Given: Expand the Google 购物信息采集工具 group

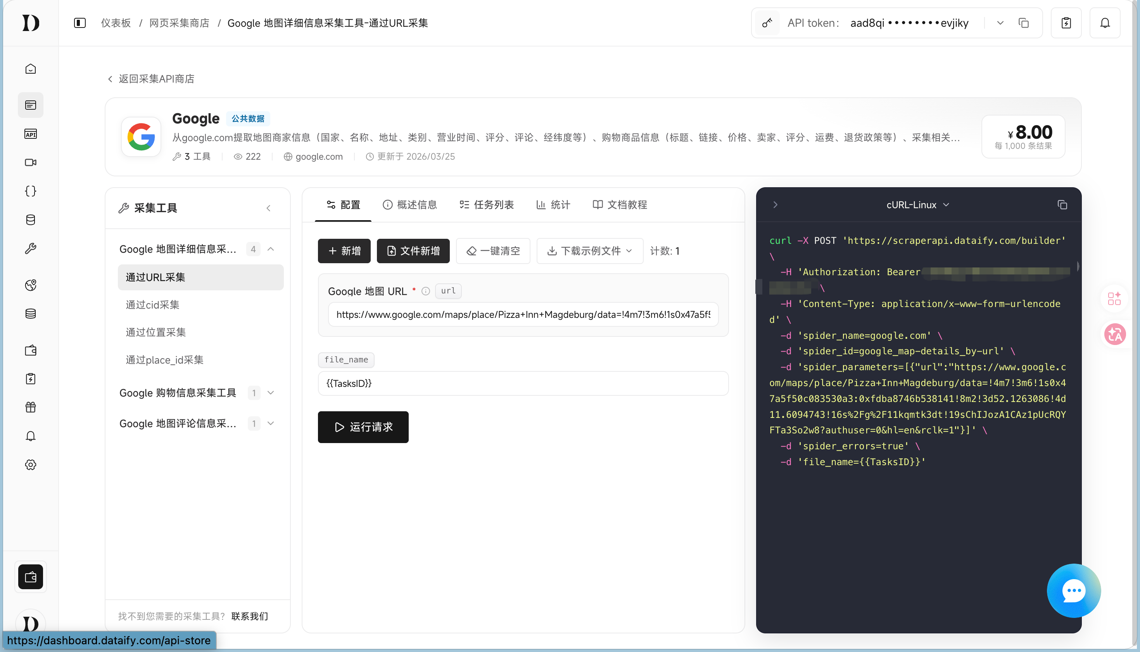Looking at the screenshot, I should [x=271, y=393].
